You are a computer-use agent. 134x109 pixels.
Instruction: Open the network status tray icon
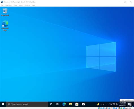click(114, 104)
